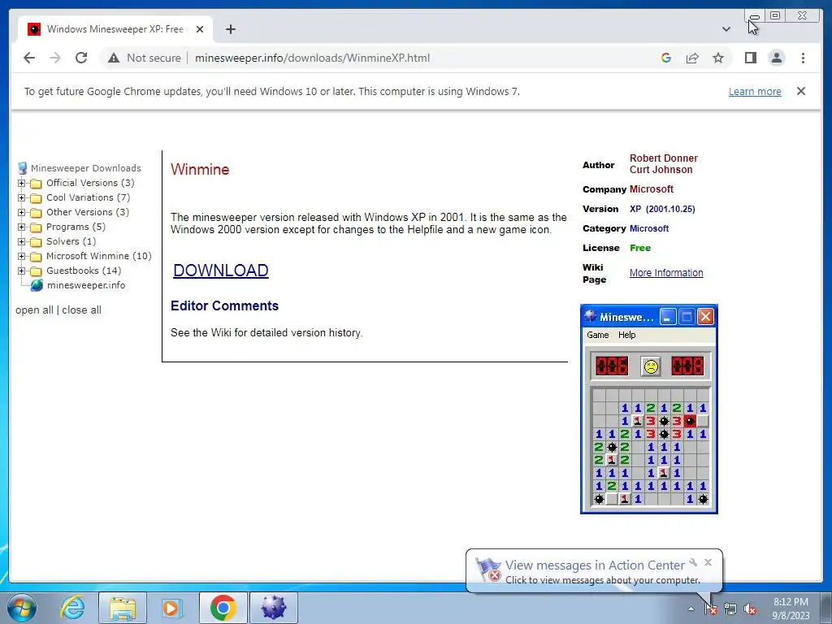Viewport: 832px width, 624px height.
Task: Click the Winmine page heading
Action: [200, 169]
